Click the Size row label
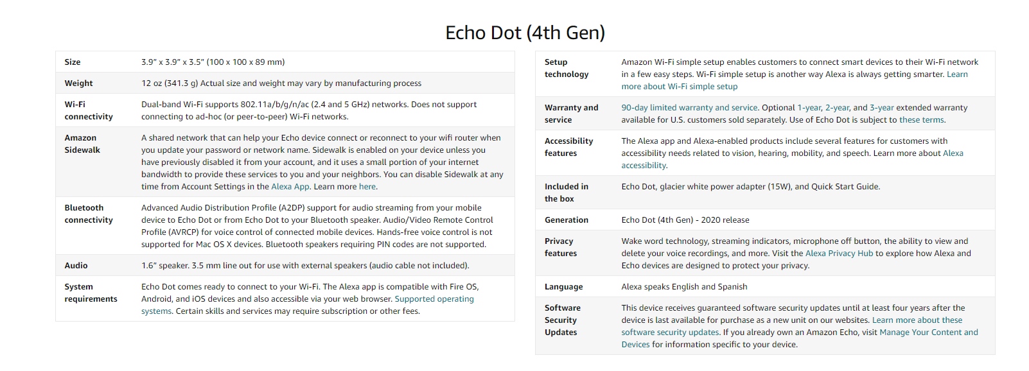This screenshot has width=1029, height=371. pos(73,62)
